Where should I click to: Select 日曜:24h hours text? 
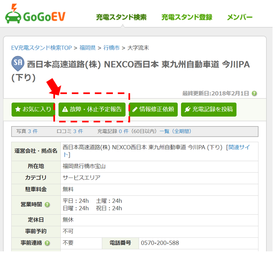[x=76, y=208]
